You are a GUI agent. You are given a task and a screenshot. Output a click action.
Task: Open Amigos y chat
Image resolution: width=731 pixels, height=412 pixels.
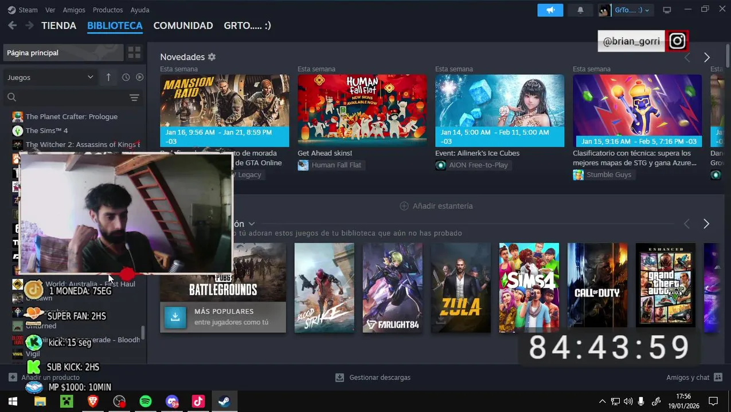point(694,378)
